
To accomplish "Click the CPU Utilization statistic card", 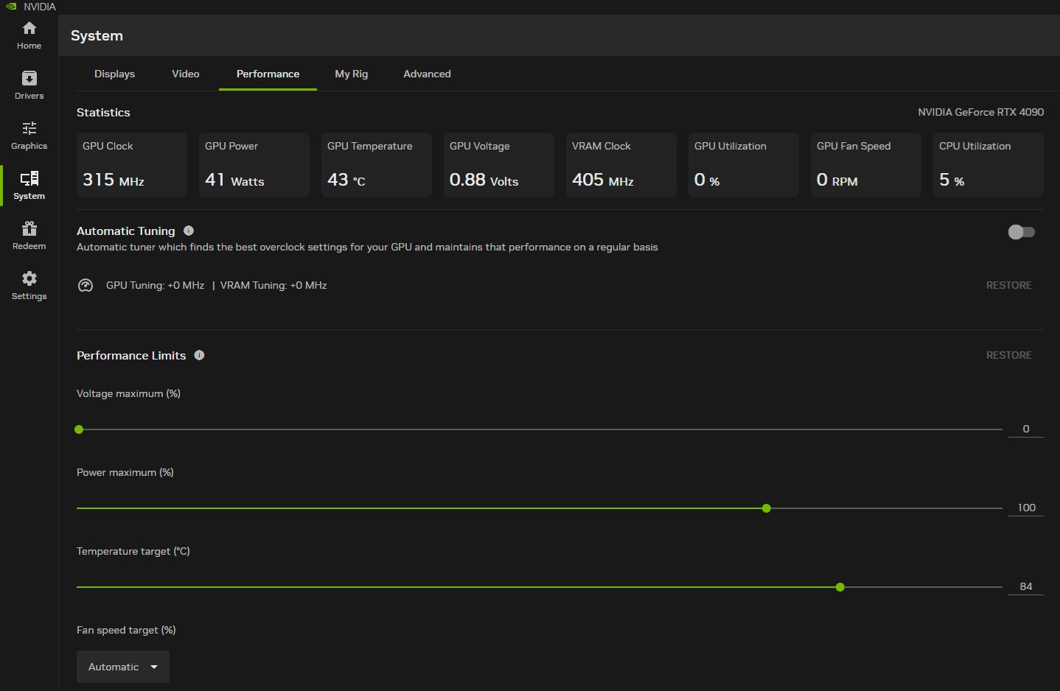I will coord(988,165).
